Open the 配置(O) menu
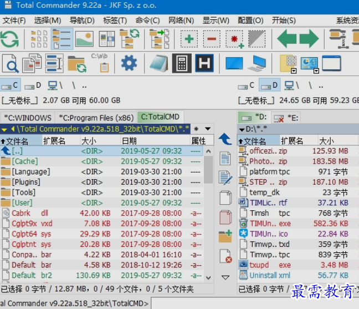The width and height of the screenshot is (359, 309). coord(250,21)
